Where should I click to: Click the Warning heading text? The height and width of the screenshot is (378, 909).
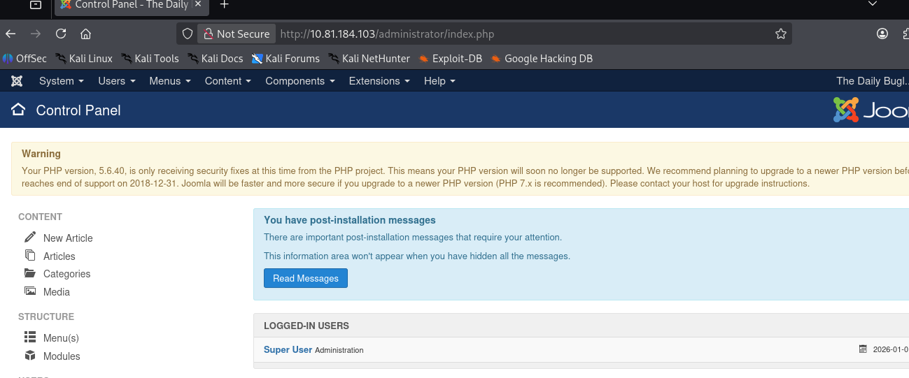tap(41, 154)
